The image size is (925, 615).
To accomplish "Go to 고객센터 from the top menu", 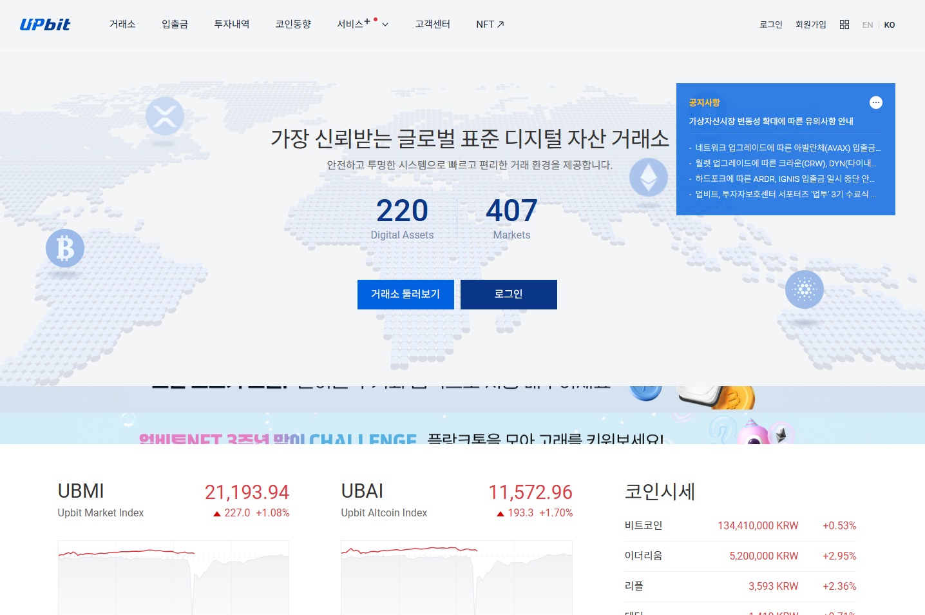I will click(432, 24).
